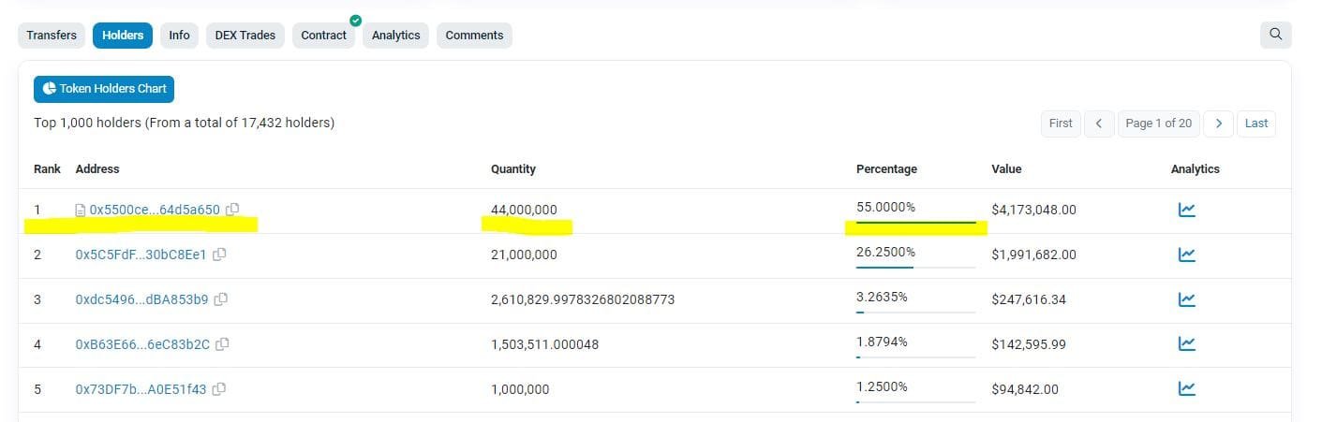Select the Holders tab
Screen dimensions: 1322x422
point(123,36)
